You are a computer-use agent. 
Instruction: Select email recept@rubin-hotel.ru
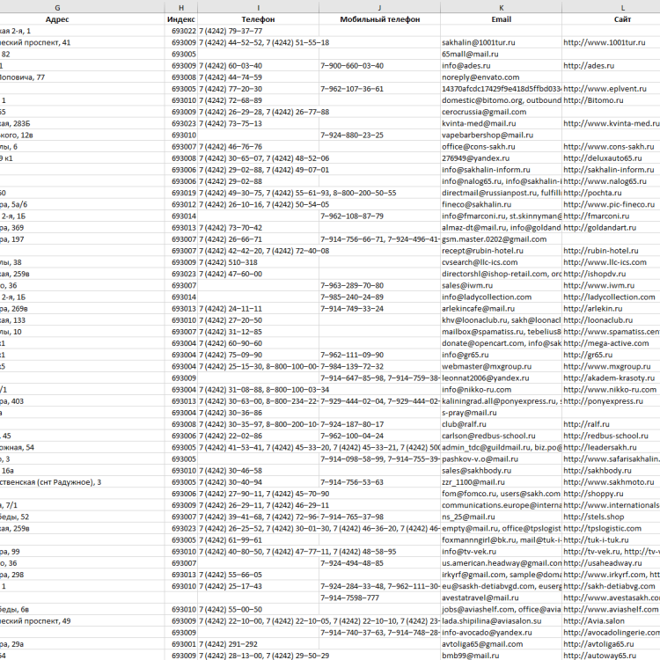(x=483, y=251)
